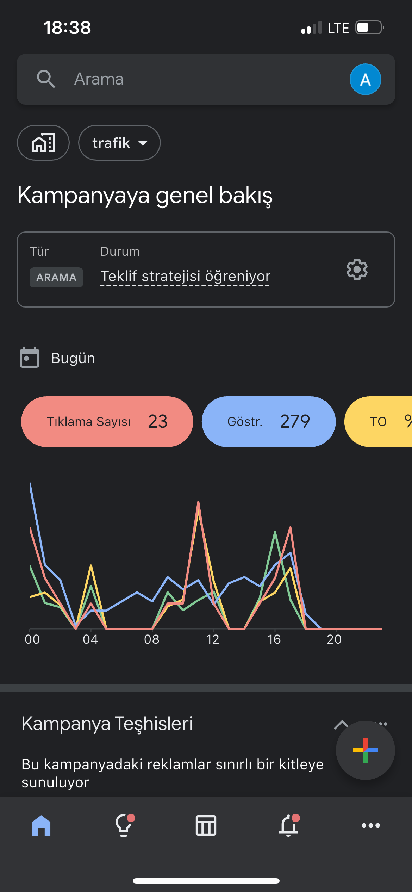Change the Bugün date range
Viewport: 412px width, 892px height.
pyautogui.click(x=73, y=358)
